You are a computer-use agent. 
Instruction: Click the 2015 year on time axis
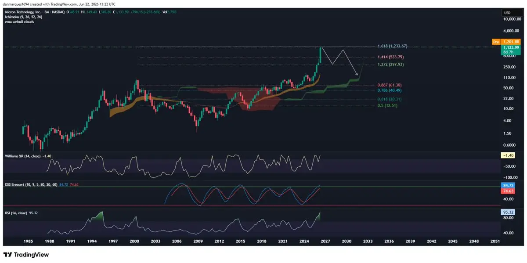click(x=241, y=241)
